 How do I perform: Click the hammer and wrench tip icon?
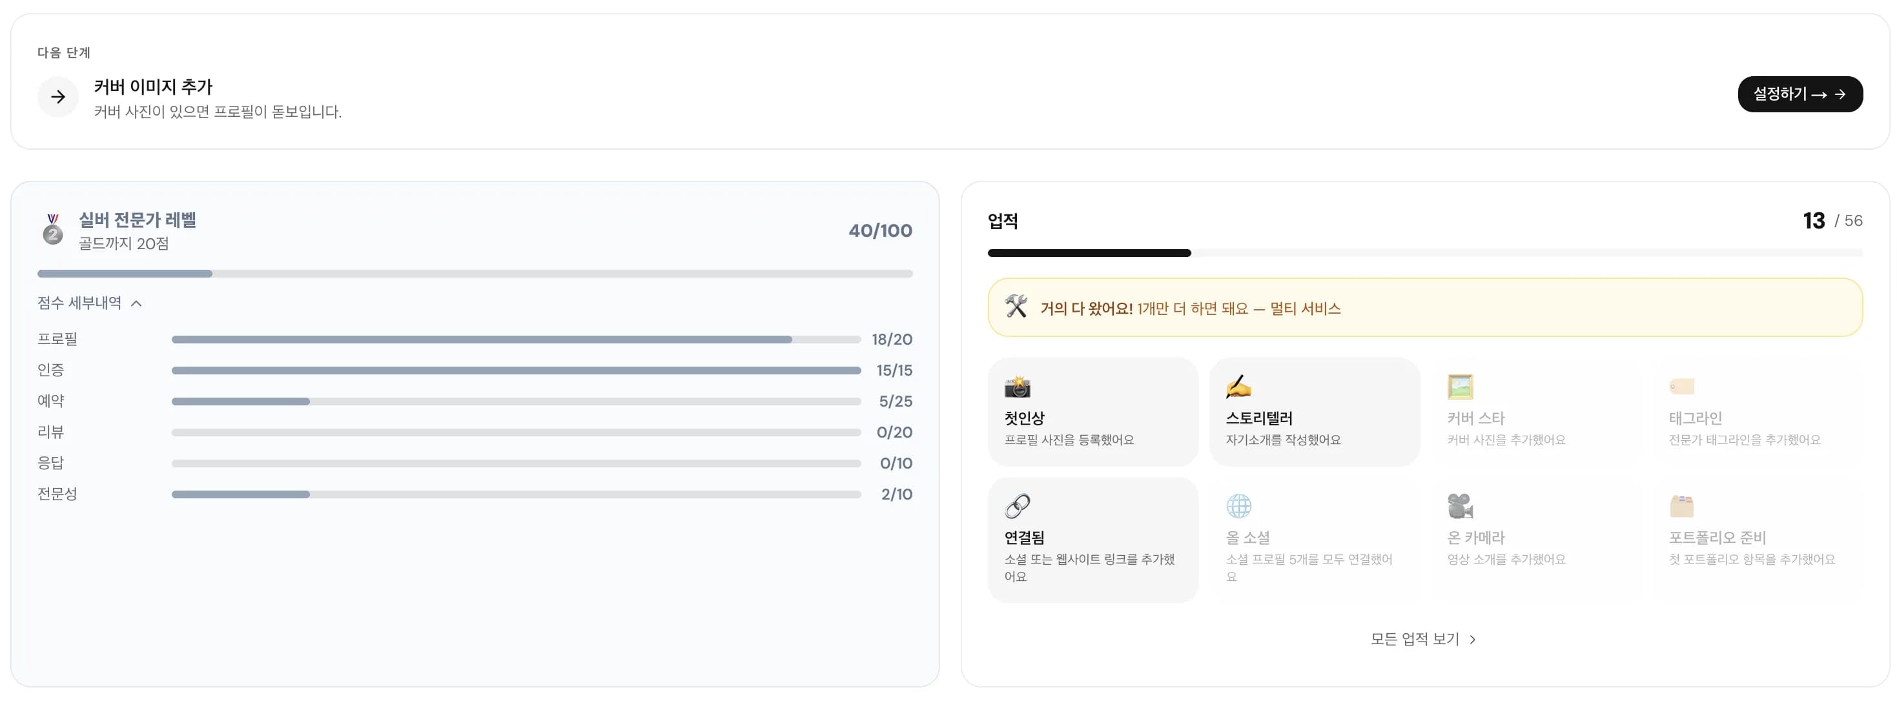(1018, 307)
